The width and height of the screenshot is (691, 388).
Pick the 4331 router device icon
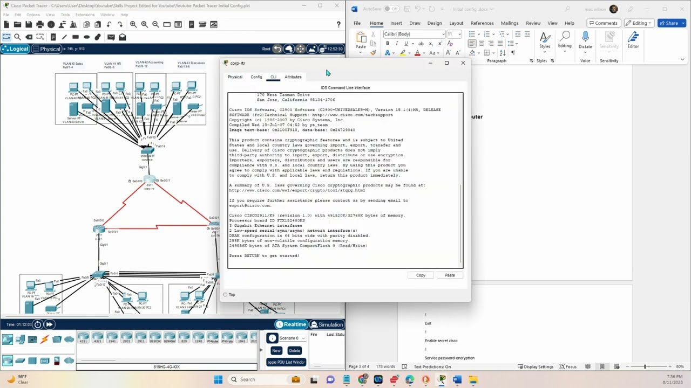point(83,338)
